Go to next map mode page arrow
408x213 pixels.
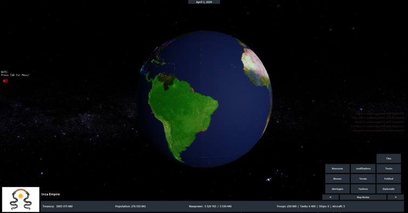[x=396, y=197]
